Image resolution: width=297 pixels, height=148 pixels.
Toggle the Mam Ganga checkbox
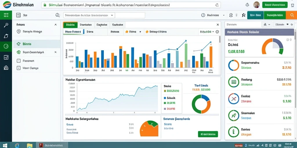click(x=19, y=68)
